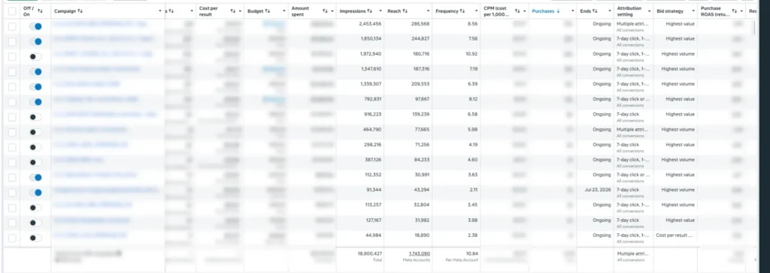770x273 pixels.
Task: Click the 286,568 reach value
Action: tap(420, 23)
